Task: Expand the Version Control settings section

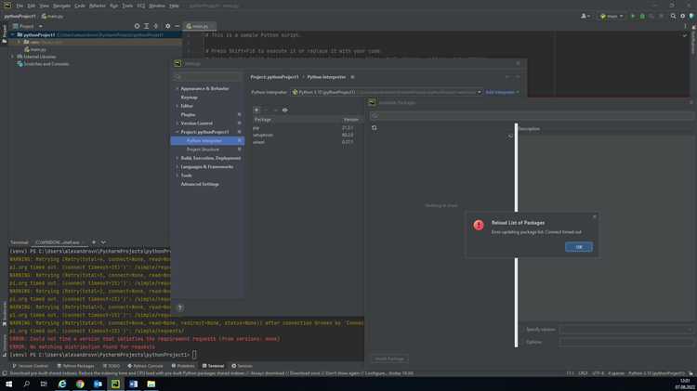Action: [x=177, y=124]
